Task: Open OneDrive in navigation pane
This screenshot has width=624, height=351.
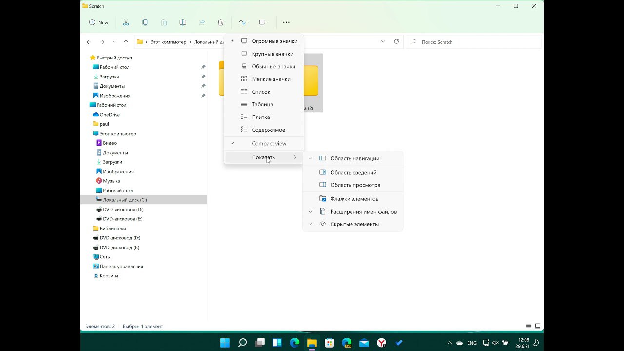Action: (106, 115)
